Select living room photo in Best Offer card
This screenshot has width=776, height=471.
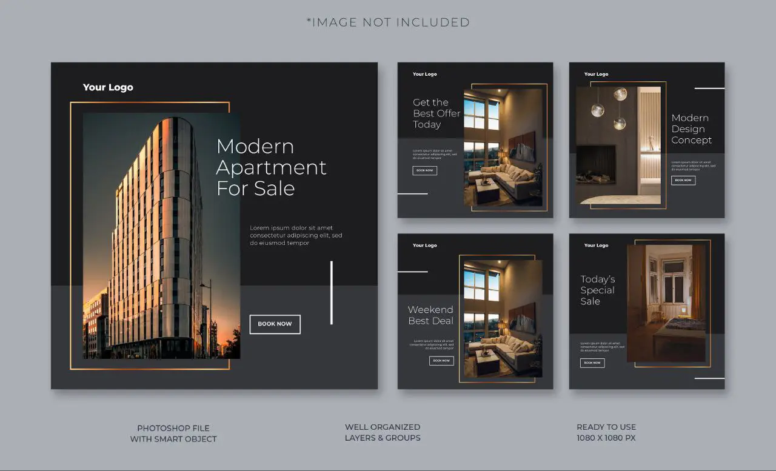503,147
